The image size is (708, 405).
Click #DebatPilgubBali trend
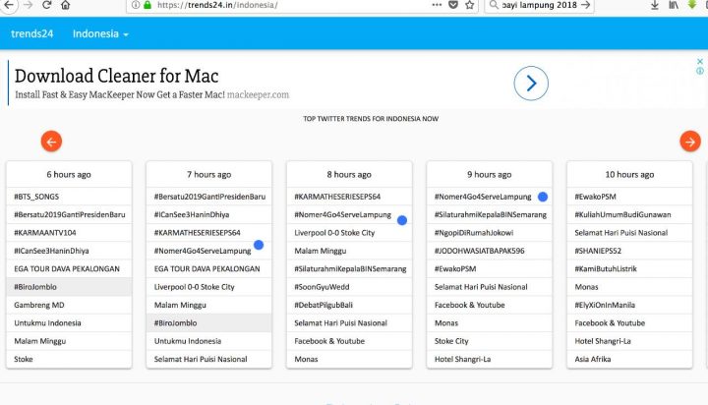pyautogui.click(x=327, y=305)
